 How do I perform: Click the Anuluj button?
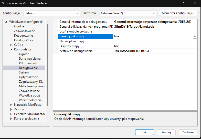pyautogui.click(x=166, y=132)
